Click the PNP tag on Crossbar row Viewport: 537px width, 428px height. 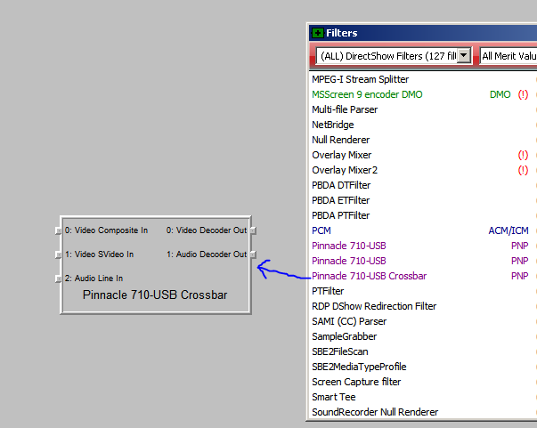(519, 276)
